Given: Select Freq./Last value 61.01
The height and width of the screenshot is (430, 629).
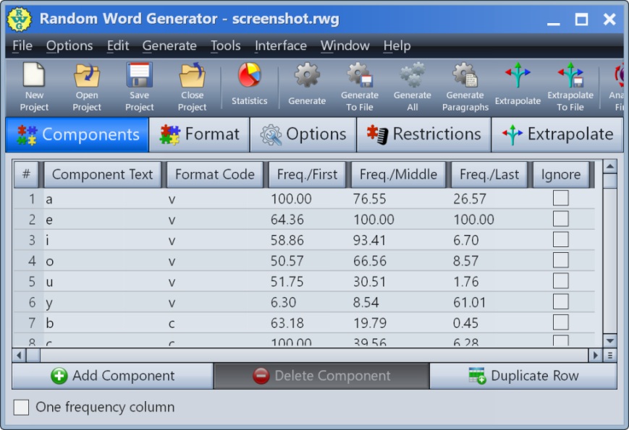Looking at the screenshot, I should (x=469, y=302).
